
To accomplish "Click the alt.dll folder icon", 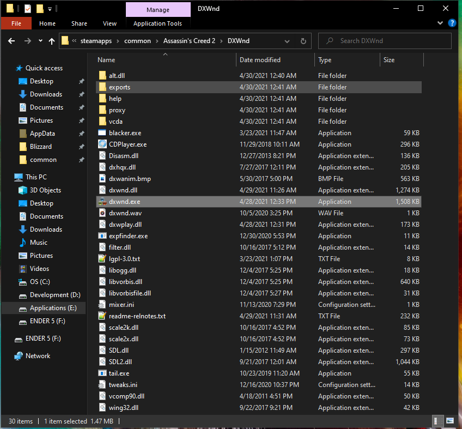I will coord(102,75).
